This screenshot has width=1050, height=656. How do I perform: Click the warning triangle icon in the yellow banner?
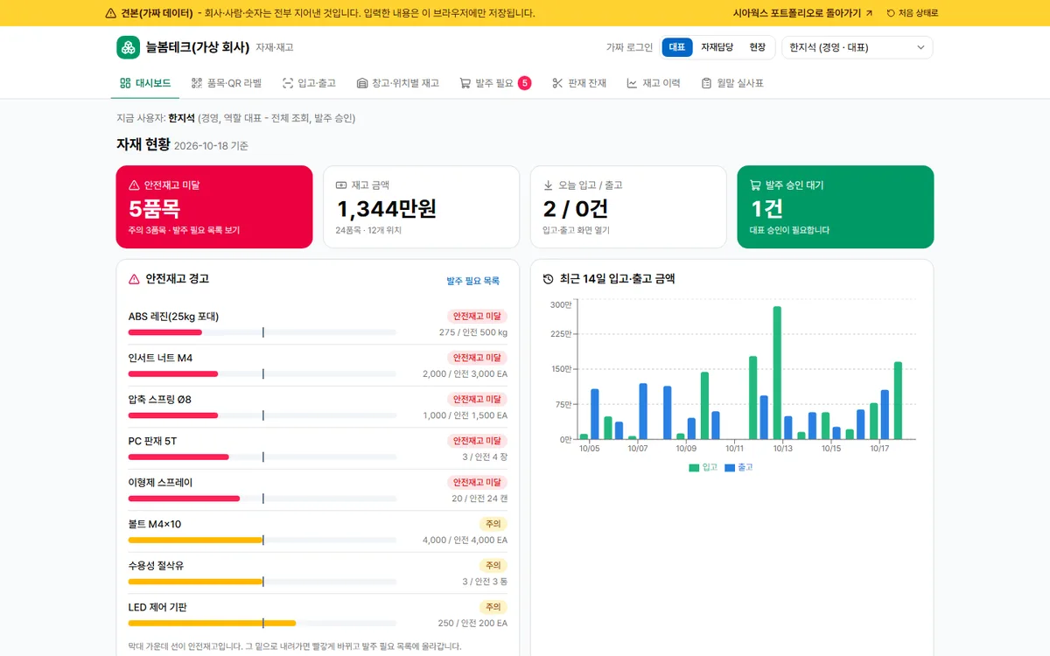pyautogui.click(x=110, y=13)
